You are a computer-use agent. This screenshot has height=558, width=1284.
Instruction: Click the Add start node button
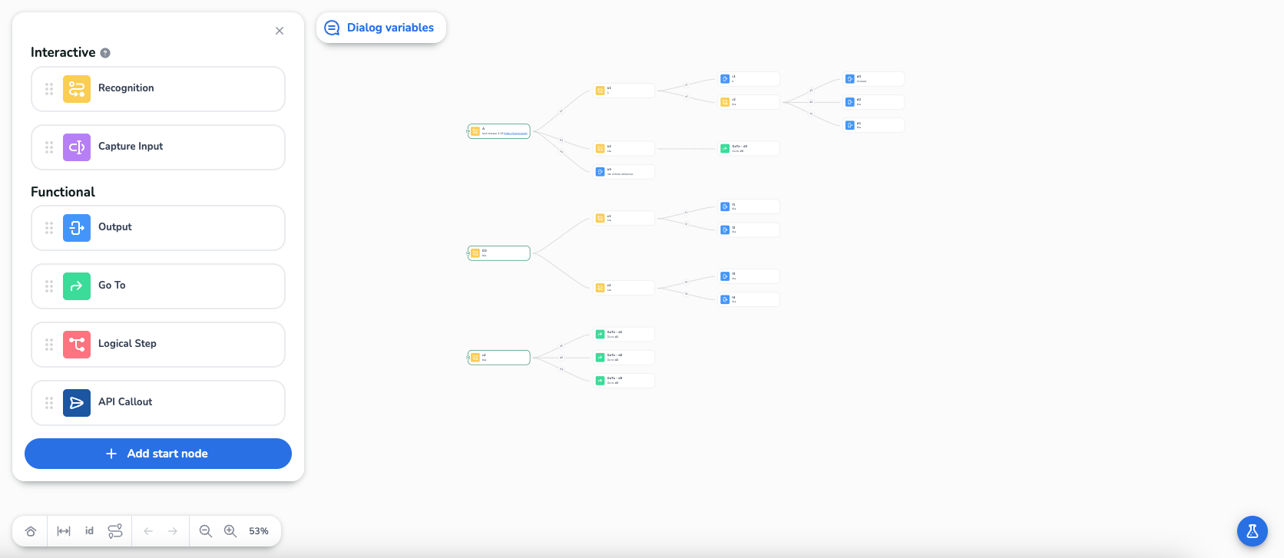(158, 454)
